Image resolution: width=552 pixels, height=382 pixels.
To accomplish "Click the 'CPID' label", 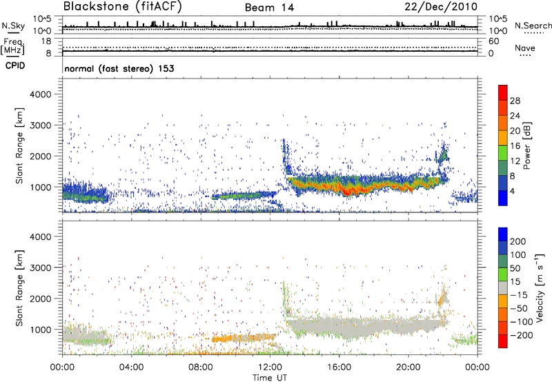I will point(15,66).
